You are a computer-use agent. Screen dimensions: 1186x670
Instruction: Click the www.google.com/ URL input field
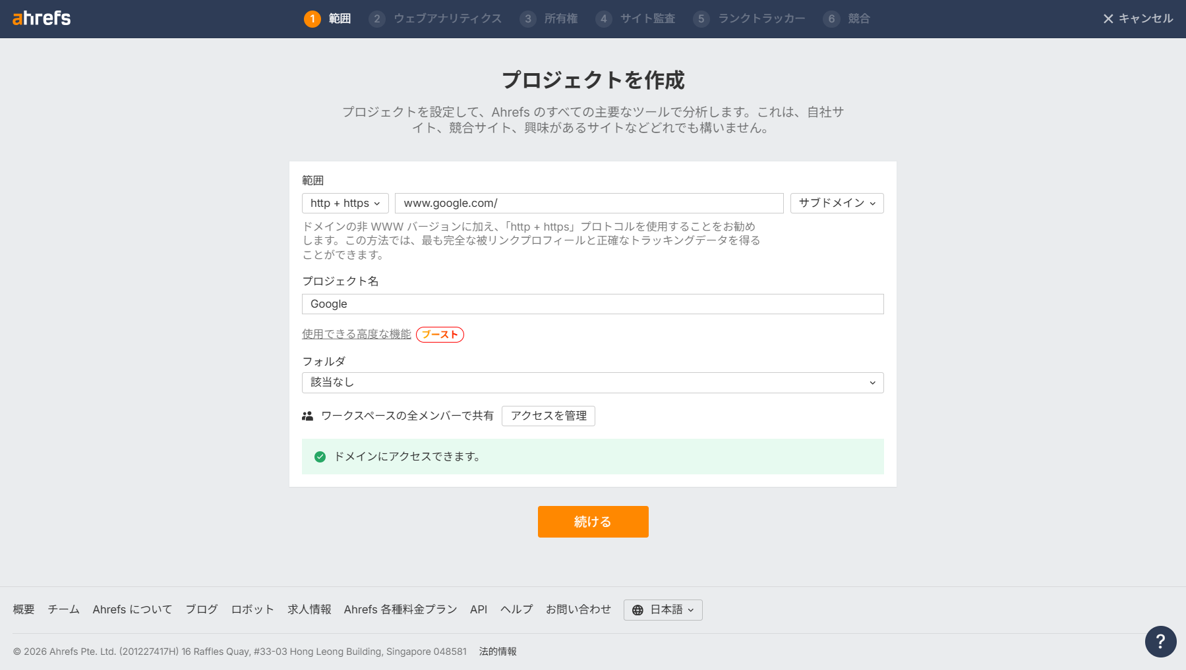pyautogui.click(x=588, y=203)
